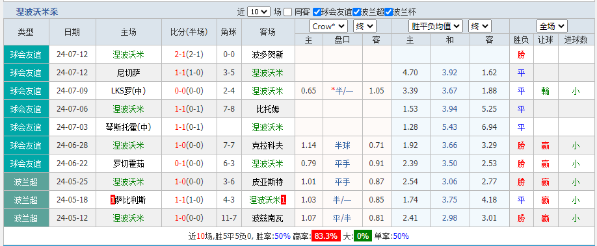
Task: Click the 胜率 50% value
Action: point(282,236)
